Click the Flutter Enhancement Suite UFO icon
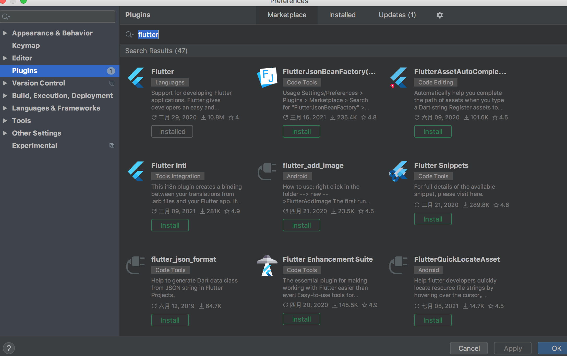 pos(267,265)
